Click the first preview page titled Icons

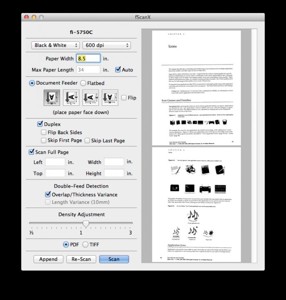[197, 88]
